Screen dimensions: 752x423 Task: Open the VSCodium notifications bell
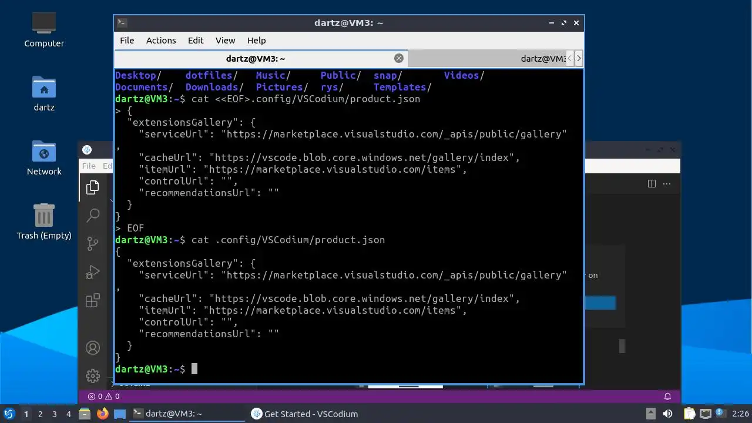point(667,397)
